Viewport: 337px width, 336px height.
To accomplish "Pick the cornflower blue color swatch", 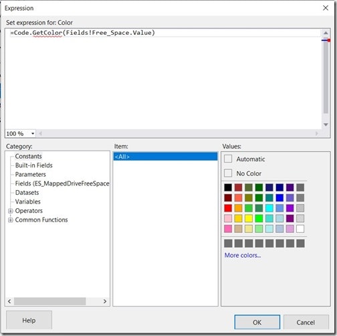I will pyautogui.click(x=279, y=208).
